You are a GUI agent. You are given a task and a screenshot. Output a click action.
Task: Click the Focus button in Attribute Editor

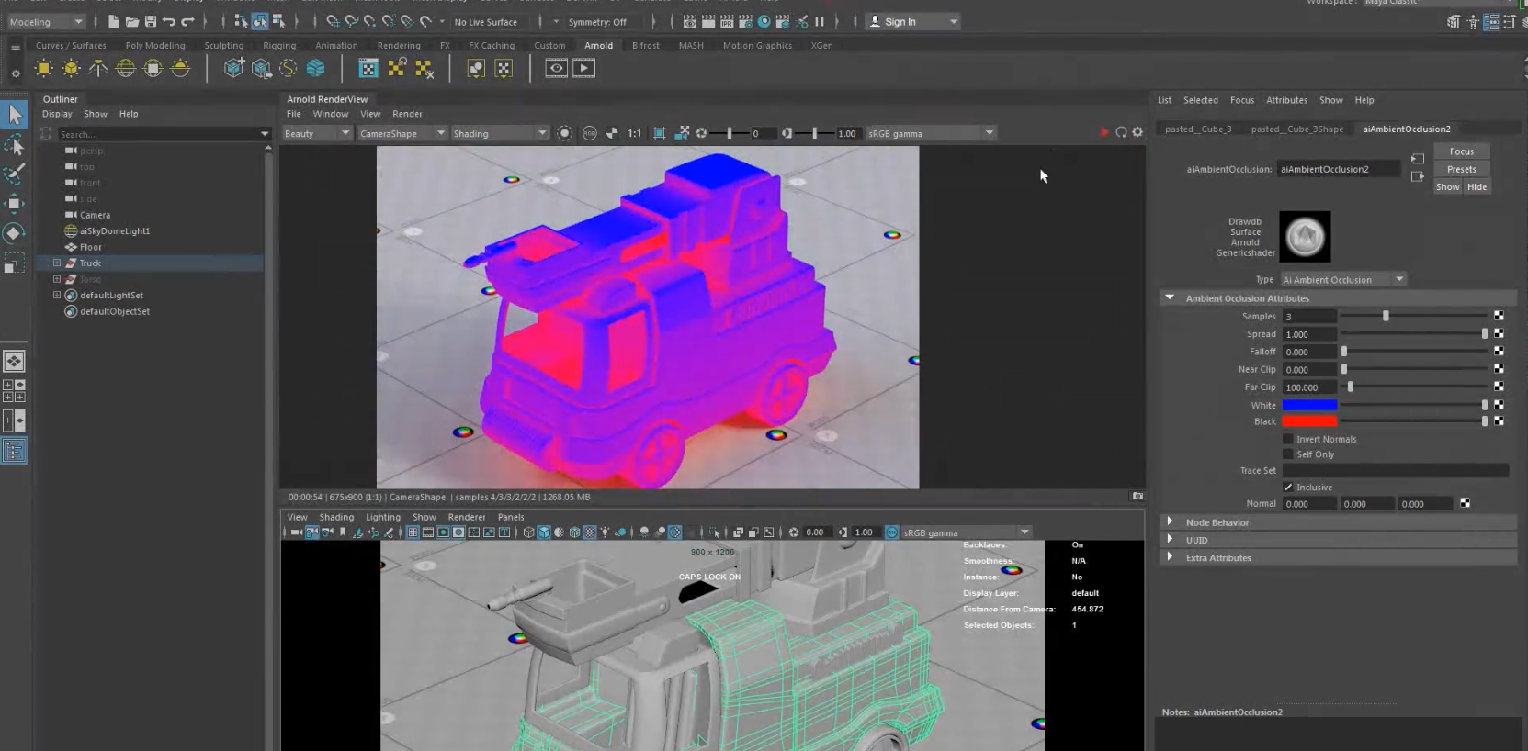tap(1461, 151)
